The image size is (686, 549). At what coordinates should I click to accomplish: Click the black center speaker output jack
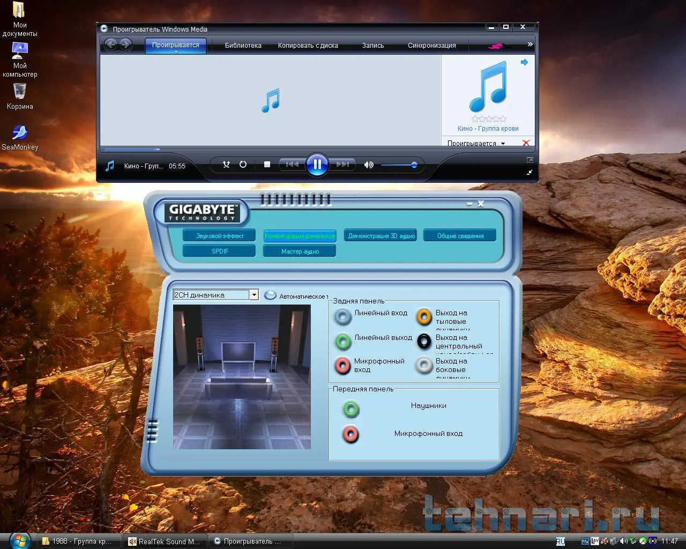(x=424, y=341)
